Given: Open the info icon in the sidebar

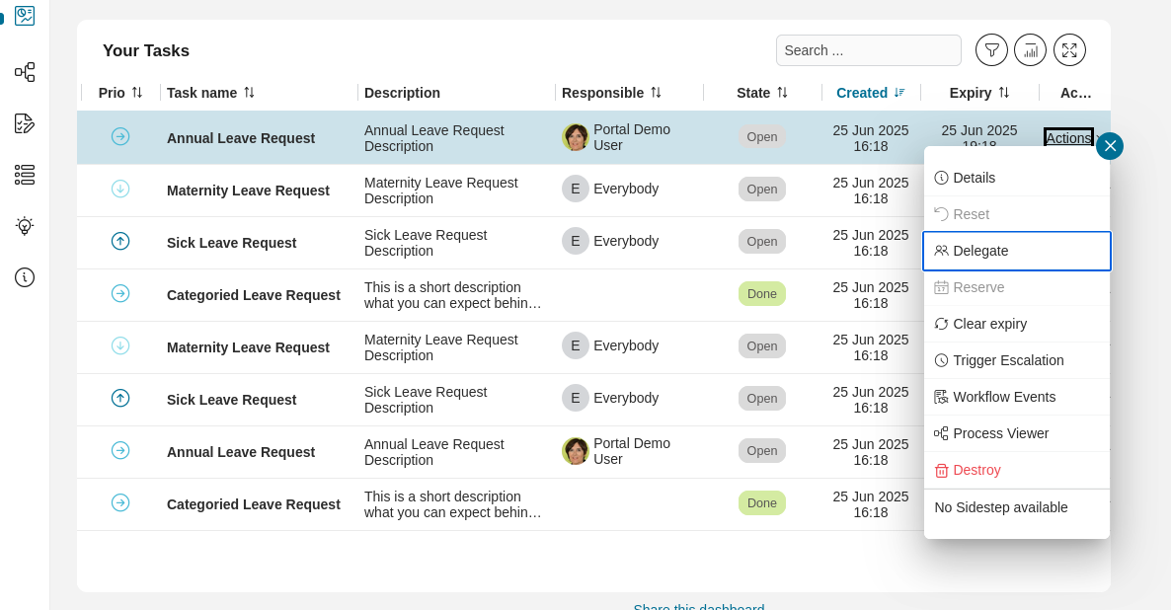Looking at the screenshot, I should pyautogui.click(x=25, y=277).
